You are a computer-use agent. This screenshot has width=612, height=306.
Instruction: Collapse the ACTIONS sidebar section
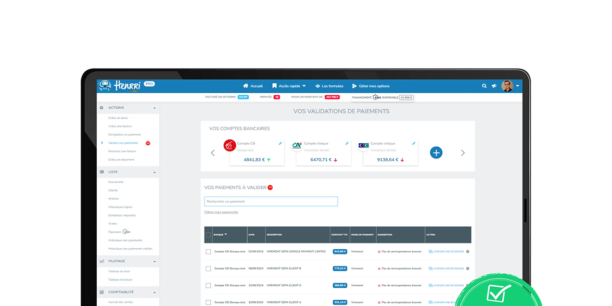coord(154,108)
